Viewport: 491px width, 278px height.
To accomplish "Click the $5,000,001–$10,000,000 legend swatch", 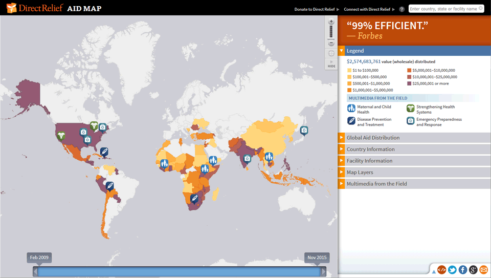I will click(409, 70).
